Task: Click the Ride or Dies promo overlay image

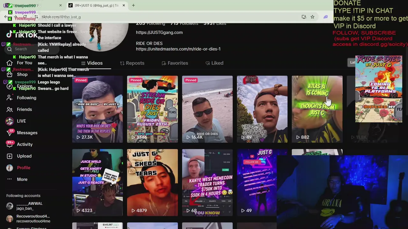Action: [379, 89]
